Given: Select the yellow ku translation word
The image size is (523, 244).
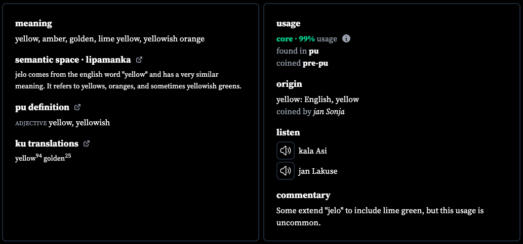Looking at the screenshot, I should 28,158.
